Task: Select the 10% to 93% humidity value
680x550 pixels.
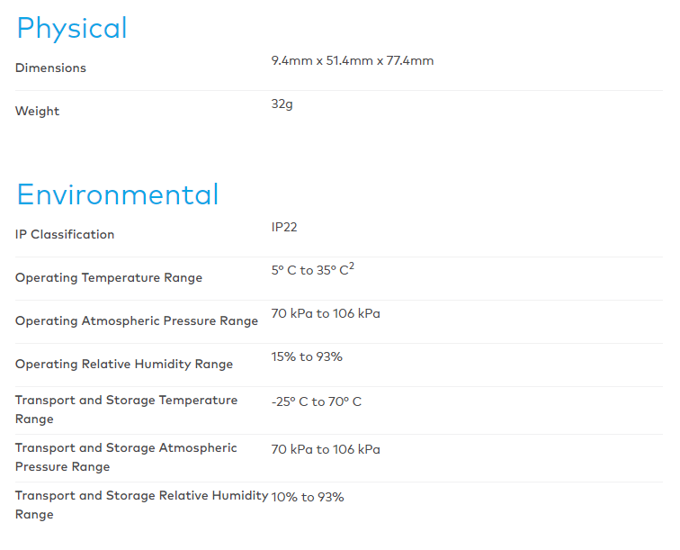Action: click(x=308, y=498)
